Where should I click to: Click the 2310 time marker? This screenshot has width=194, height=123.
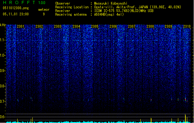coord(187,26)
